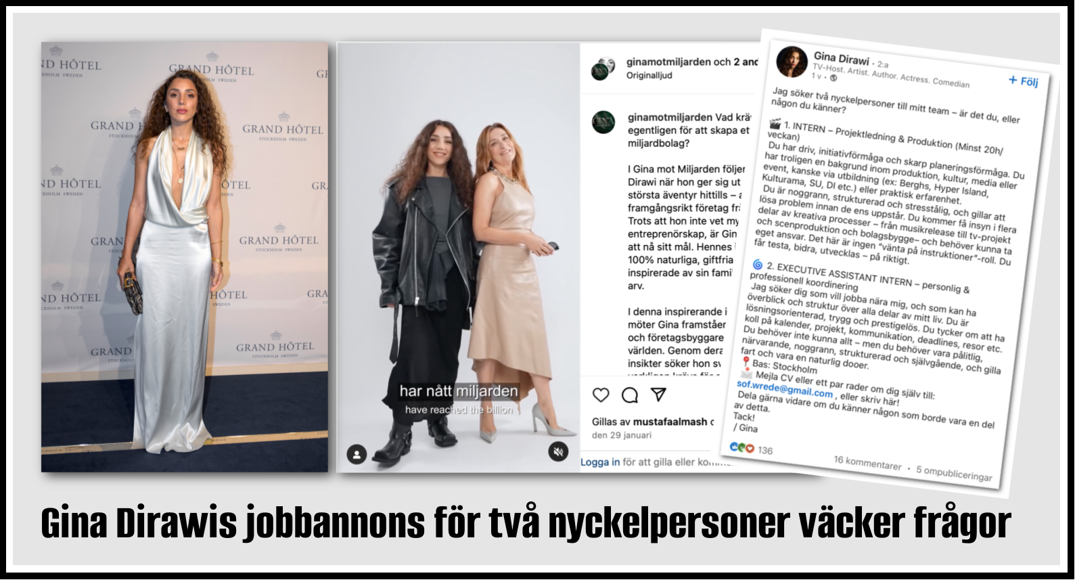This screenshot has width=1075, height=580.
Task: Click the share paper plane icon
Action: tap(658, 395)
